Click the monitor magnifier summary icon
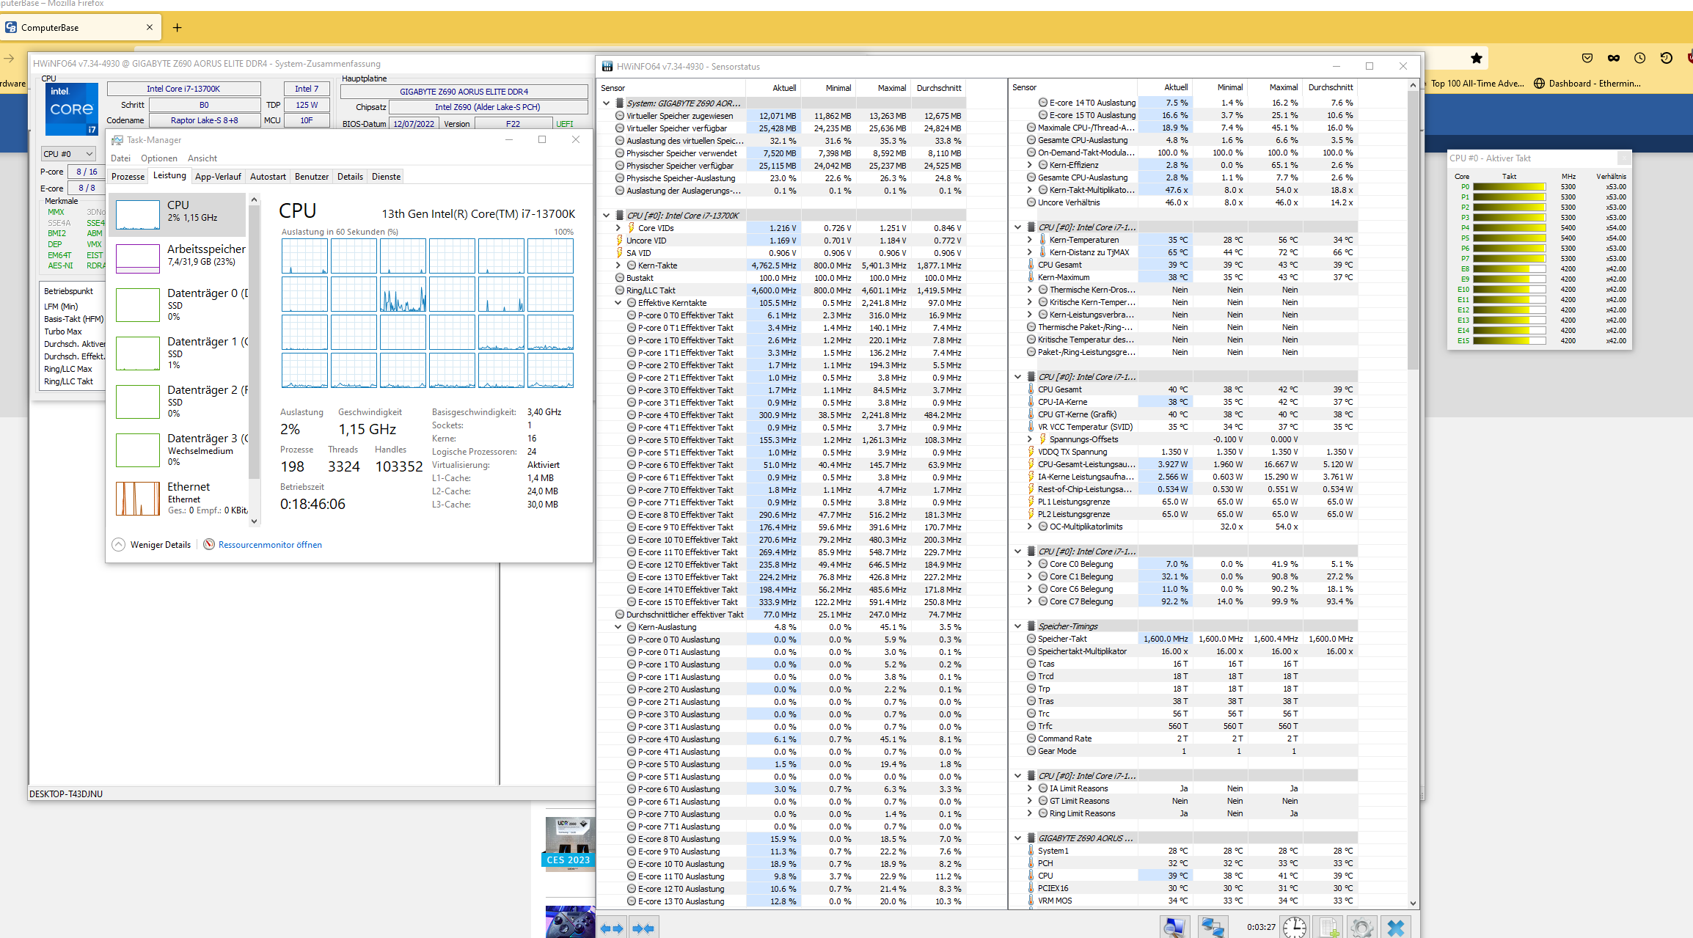This screenshot has height=938, width=1693. click(x=1174, y=927)
